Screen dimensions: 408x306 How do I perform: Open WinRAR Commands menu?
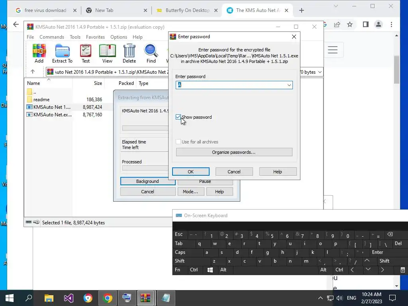(52, 37)
